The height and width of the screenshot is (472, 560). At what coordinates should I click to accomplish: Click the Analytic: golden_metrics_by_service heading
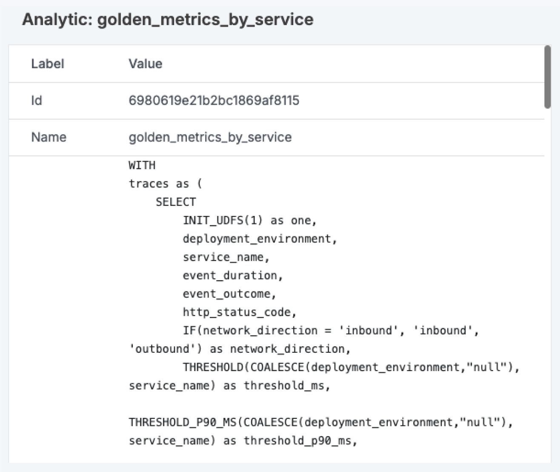(x=168, y=20)
